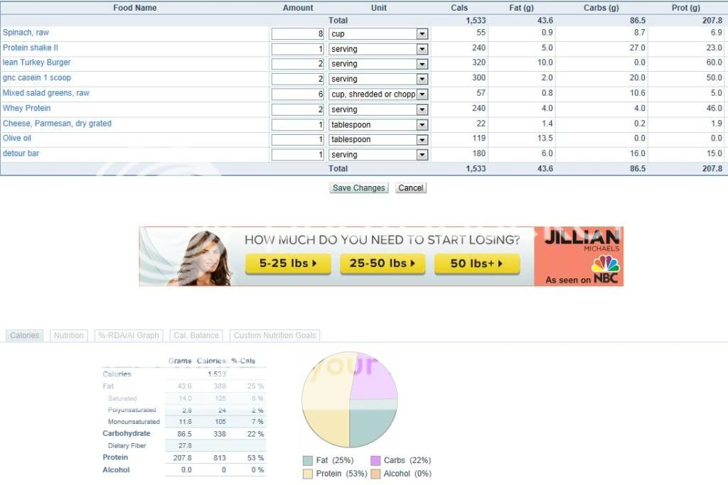Edit the amount field for Spinach

click(298, 34)
